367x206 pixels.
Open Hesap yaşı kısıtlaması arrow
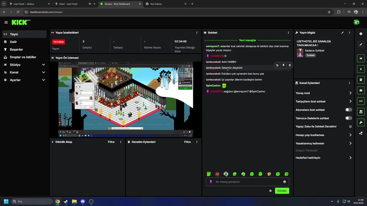tap(350, 135)
